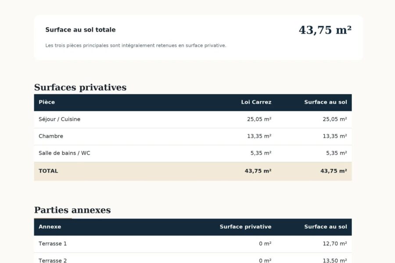Click the Loi Carrez value for Chambre
The image size is (395, 263).
259,136
